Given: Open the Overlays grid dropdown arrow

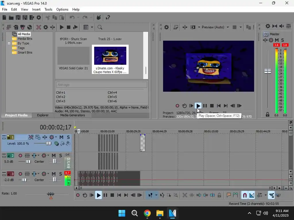Looking at the screenshot, I should point(241,27).
